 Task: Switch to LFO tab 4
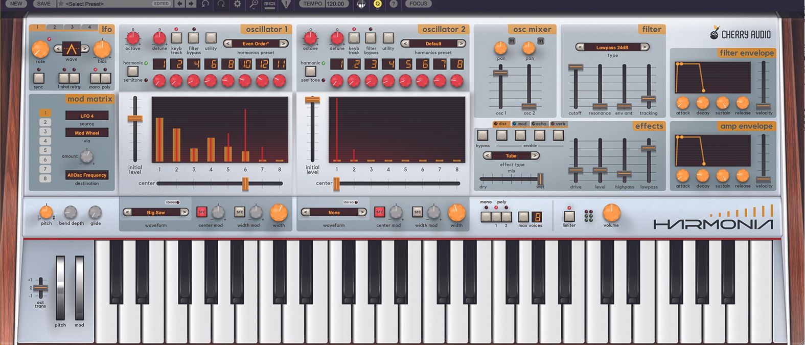(89, 27)
